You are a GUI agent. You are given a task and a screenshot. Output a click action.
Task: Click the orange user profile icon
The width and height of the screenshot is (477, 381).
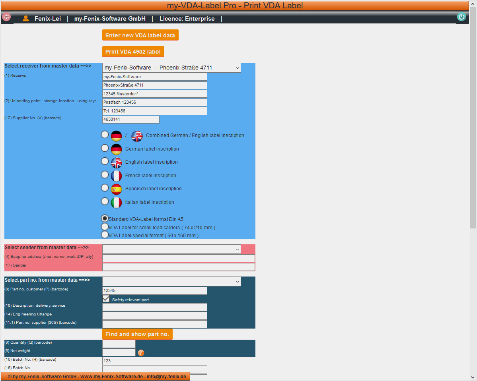click(26, 19)
